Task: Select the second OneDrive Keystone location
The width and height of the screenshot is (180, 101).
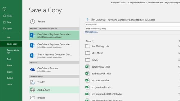Action: [54, 45]
